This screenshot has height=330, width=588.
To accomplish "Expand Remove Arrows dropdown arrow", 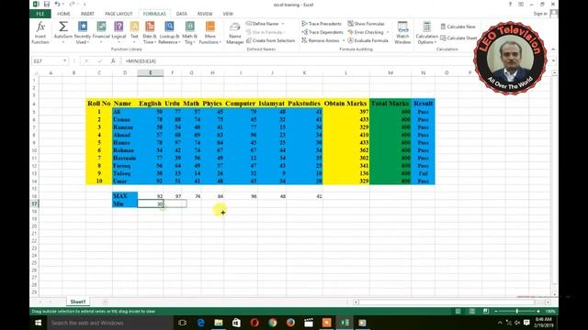I will (344, 40).
